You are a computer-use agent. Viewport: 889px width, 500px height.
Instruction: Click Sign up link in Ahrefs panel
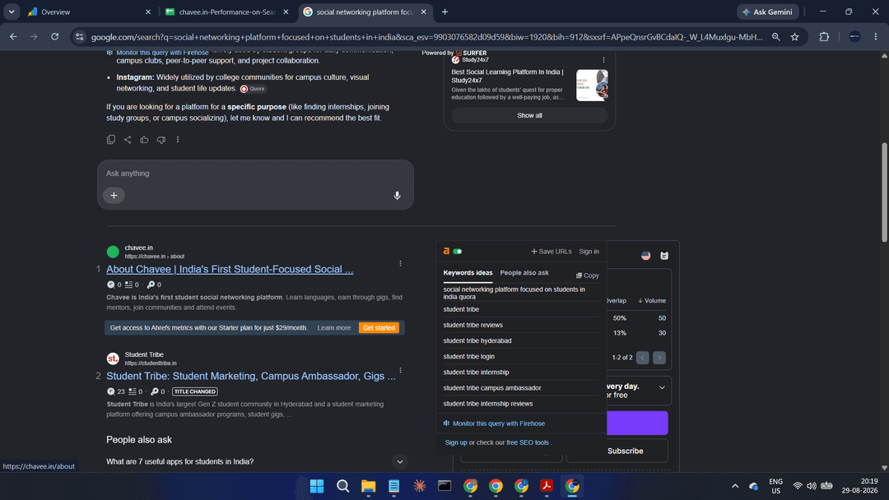click(456, 442)
